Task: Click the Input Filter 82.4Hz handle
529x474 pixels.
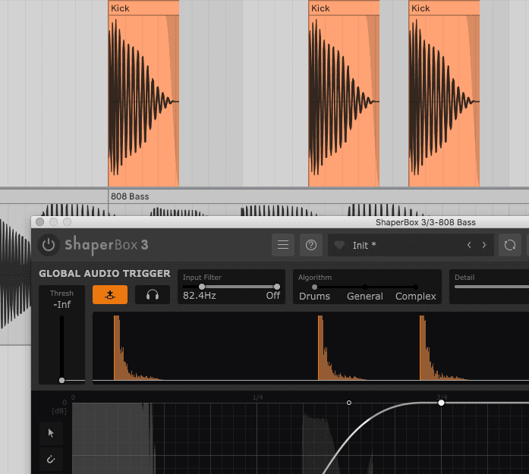Action: point(202,287)
